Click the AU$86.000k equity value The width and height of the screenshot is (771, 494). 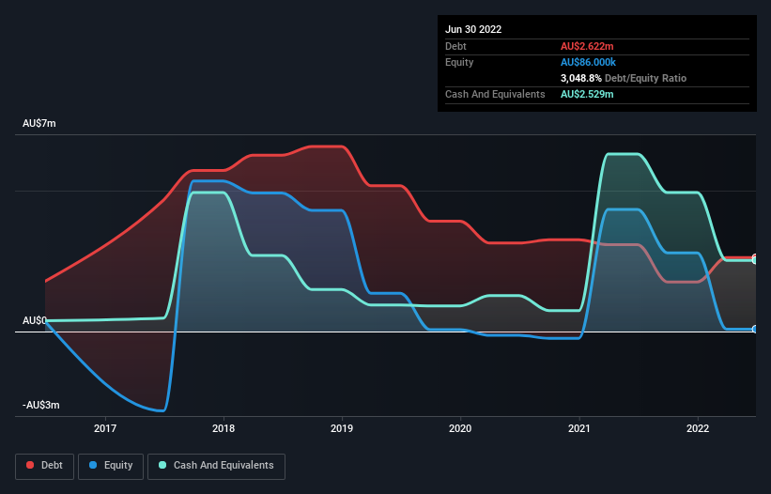[x=588, y=62]
